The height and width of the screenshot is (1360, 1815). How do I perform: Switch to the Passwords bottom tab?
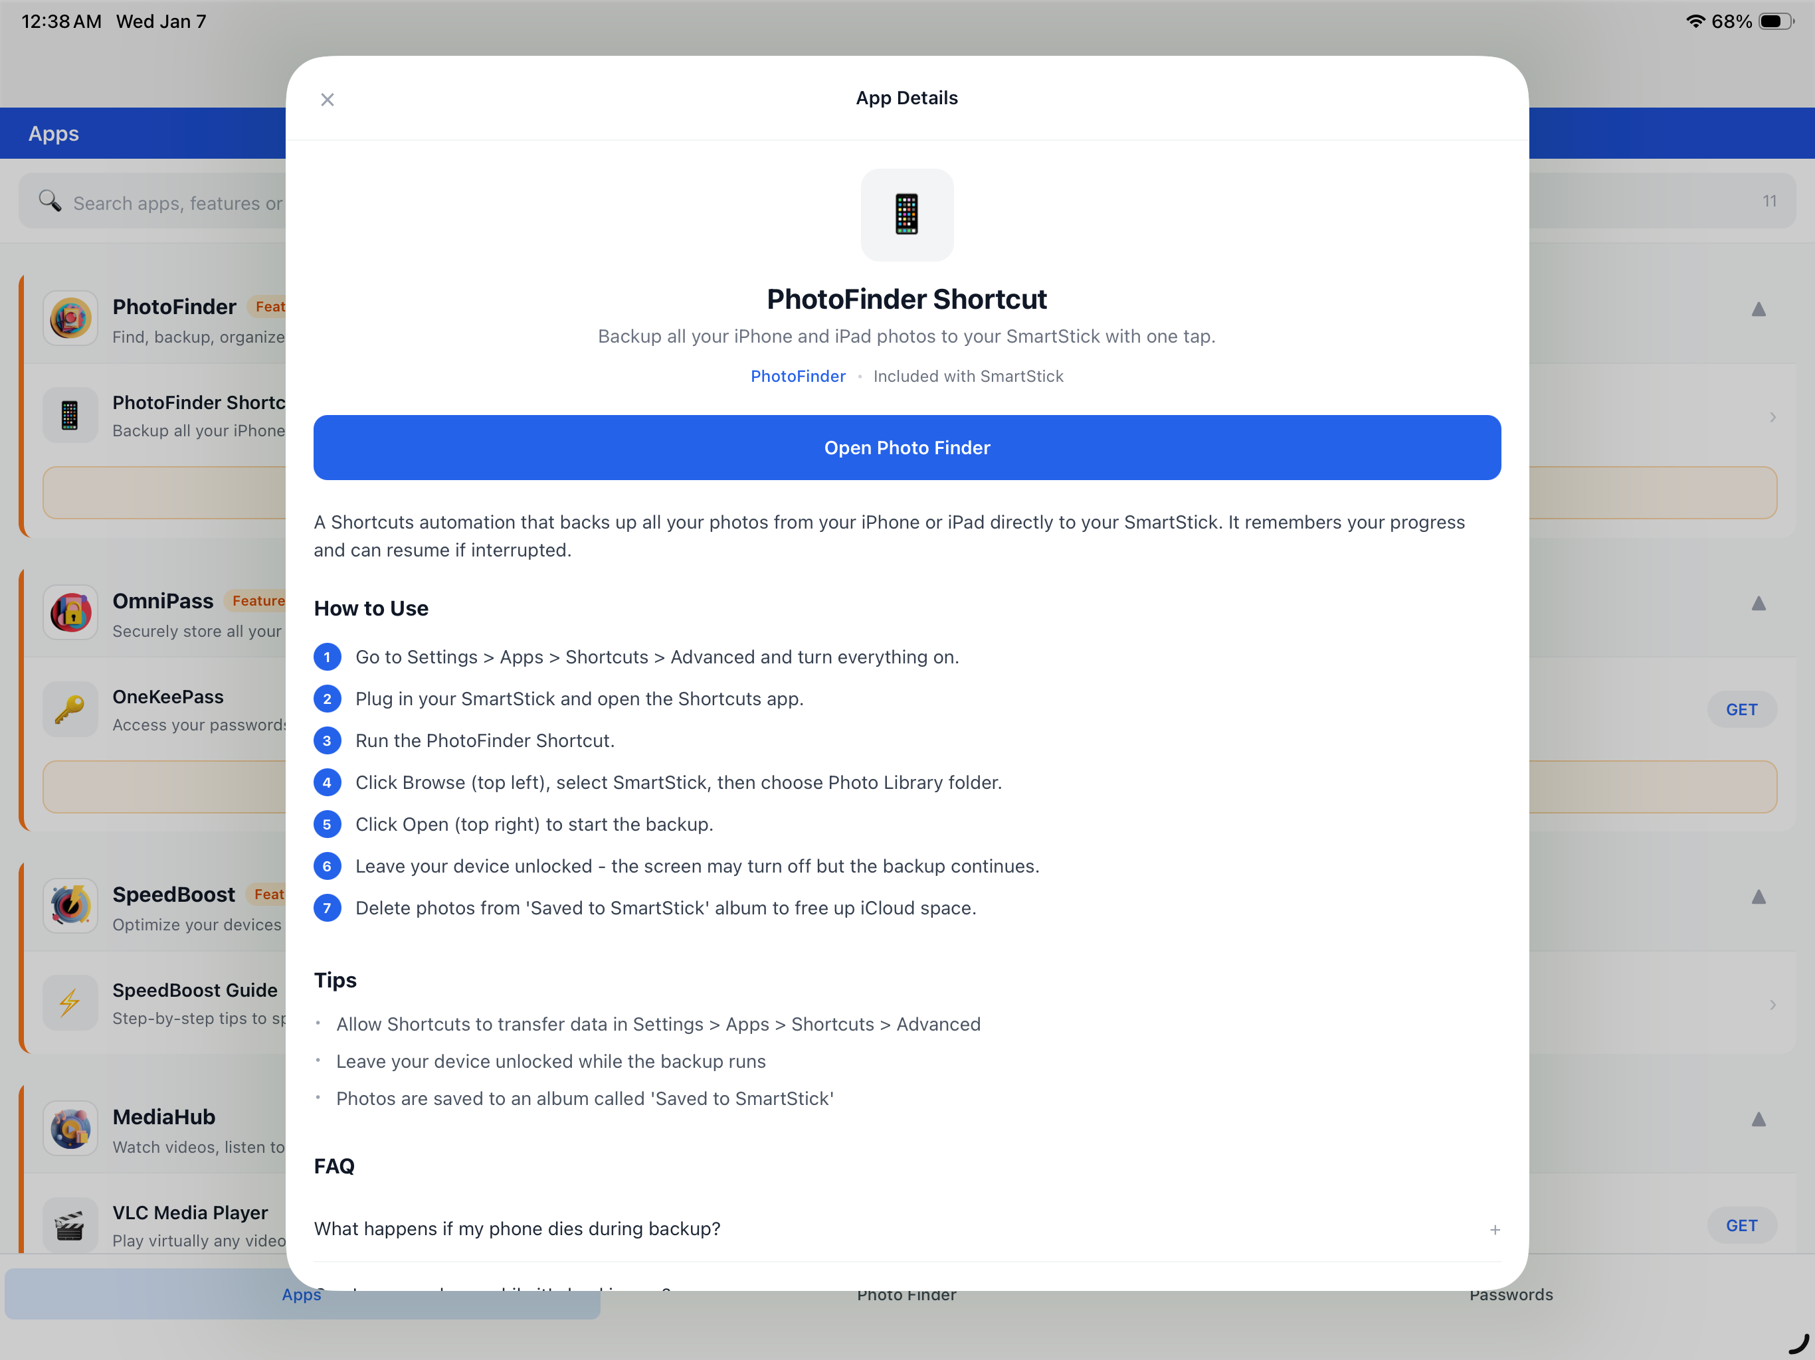point(1511,1294)
